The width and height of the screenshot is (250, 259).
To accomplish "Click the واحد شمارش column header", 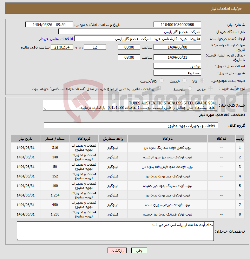I will tap(113, 139).
